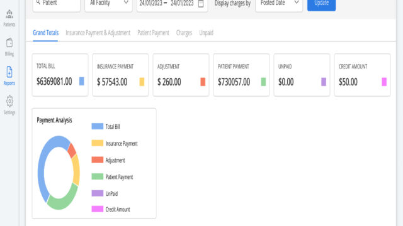The height and width of the screenshot is (226, 403).
Task: Click the blue Total Bill card swatch
Action: [x=81, y=81]
